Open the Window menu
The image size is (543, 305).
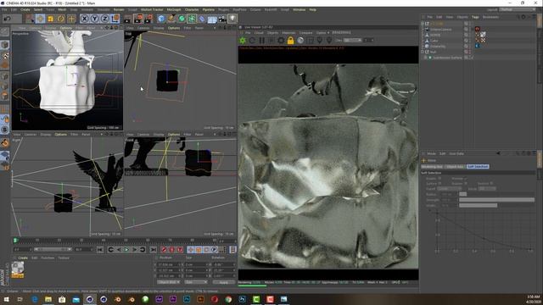299,9
